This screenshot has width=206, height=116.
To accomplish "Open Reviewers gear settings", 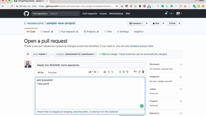I will click(x=181, y=64).
